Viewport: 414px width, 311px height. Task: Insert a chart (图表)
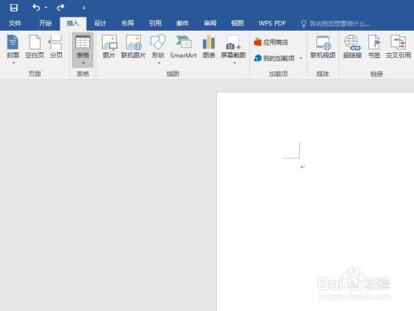click(x=209, y=46)
